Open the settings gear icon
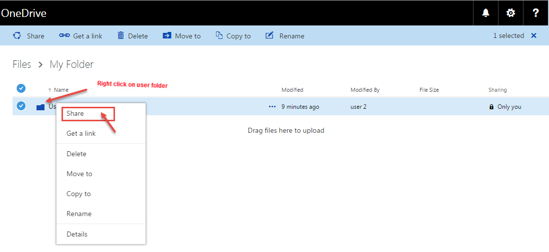This screenshot has width=549, height=252. [x=511, y=13]
